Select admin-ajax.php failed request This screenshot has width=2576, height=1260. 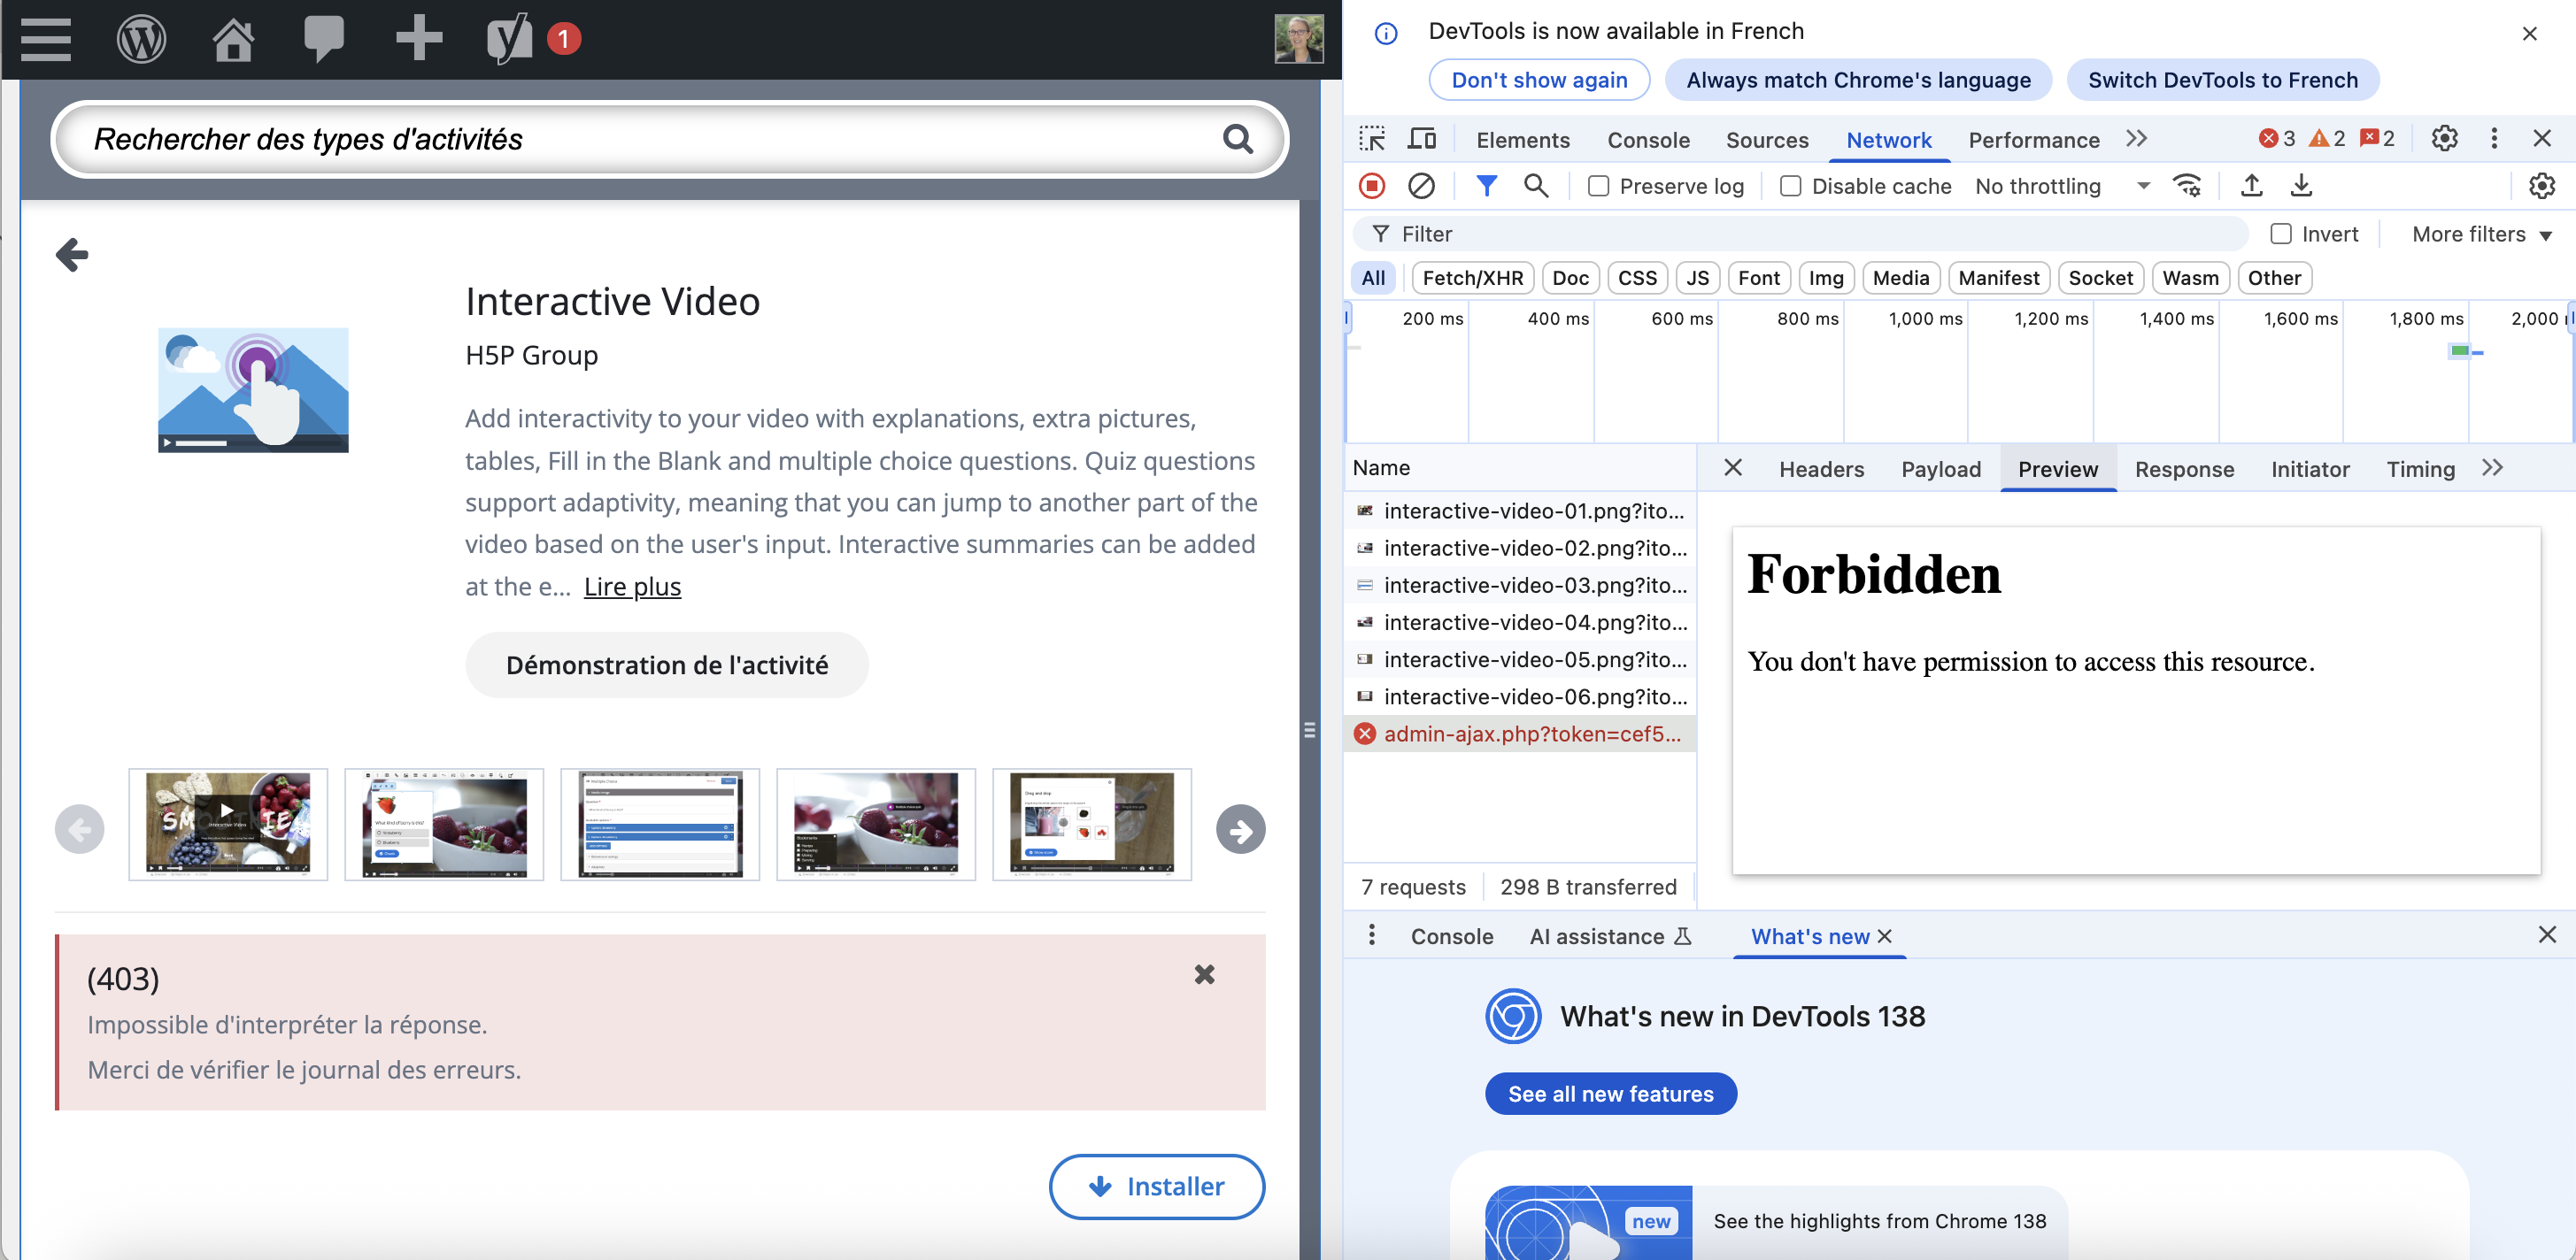click(1520, 734)
